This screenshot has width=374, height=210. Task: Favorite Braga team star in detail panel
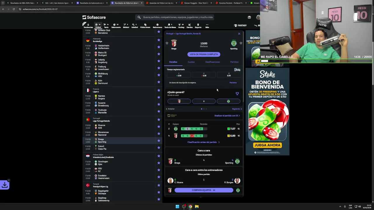click(x=167, y=43)
